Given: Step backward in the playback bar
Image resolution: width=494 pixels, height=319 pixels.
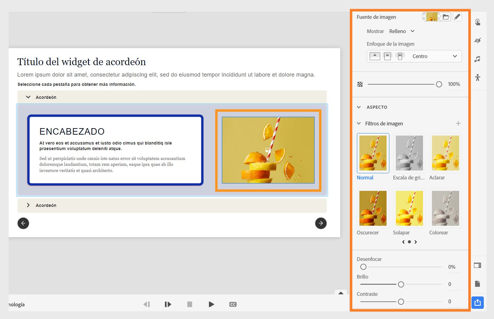Looking at the screenshot, I should pos(147,304).
